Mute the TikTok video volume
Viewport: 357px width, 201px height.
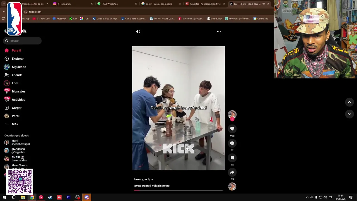coord(138,32)
